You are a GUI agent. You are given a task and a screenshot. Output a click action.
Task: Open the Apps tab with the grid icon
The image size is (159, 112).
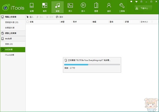45,7
